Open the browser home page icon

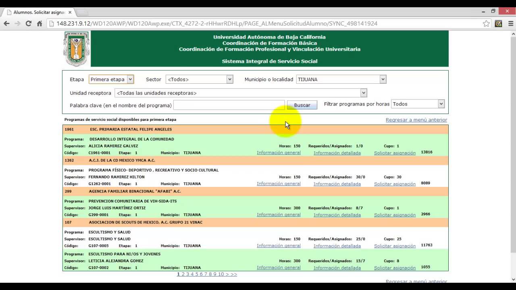tap(40, 23)
